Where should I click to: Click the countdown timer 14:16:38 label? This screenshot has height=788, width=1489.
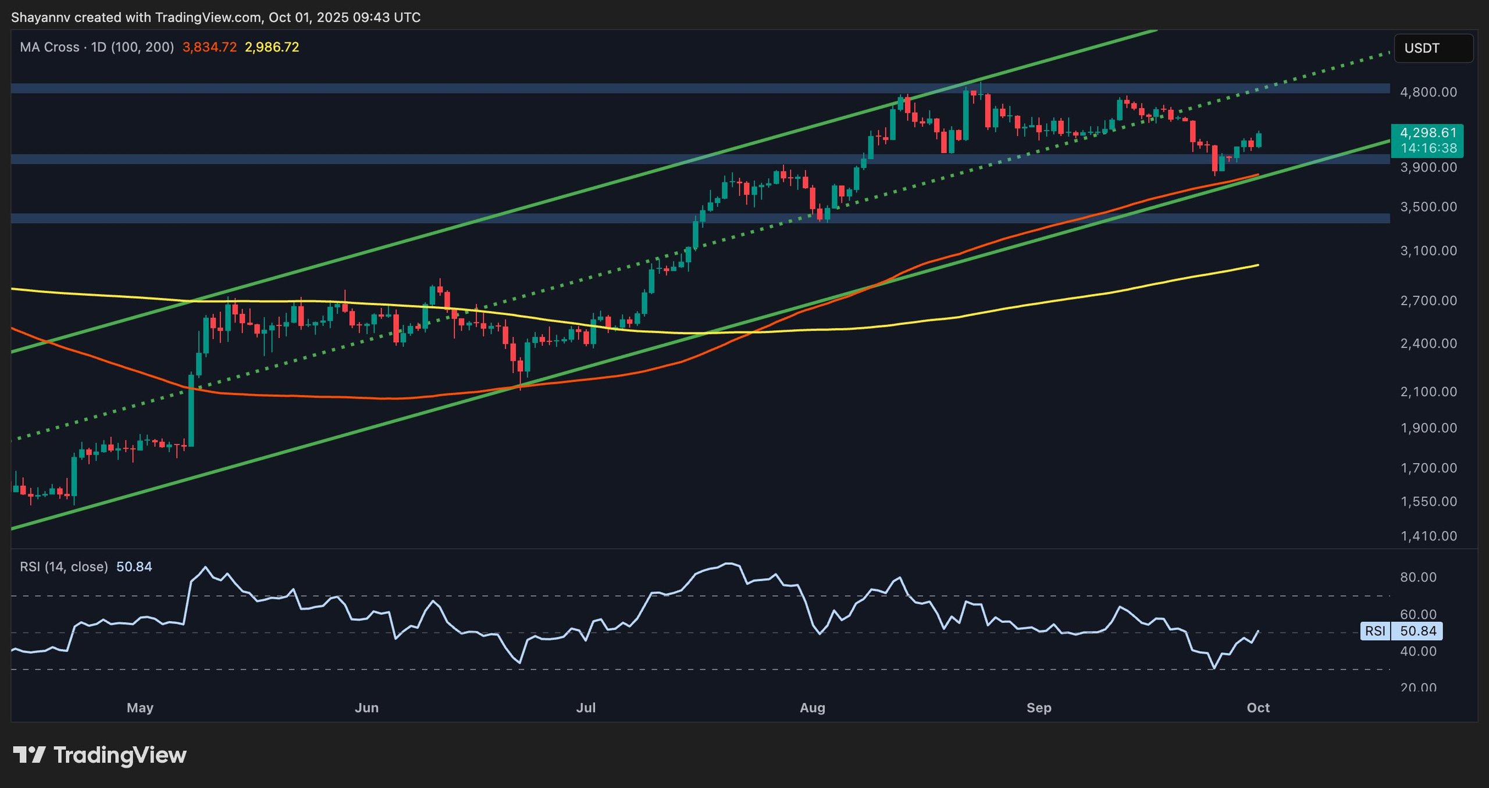(1428, 148)
